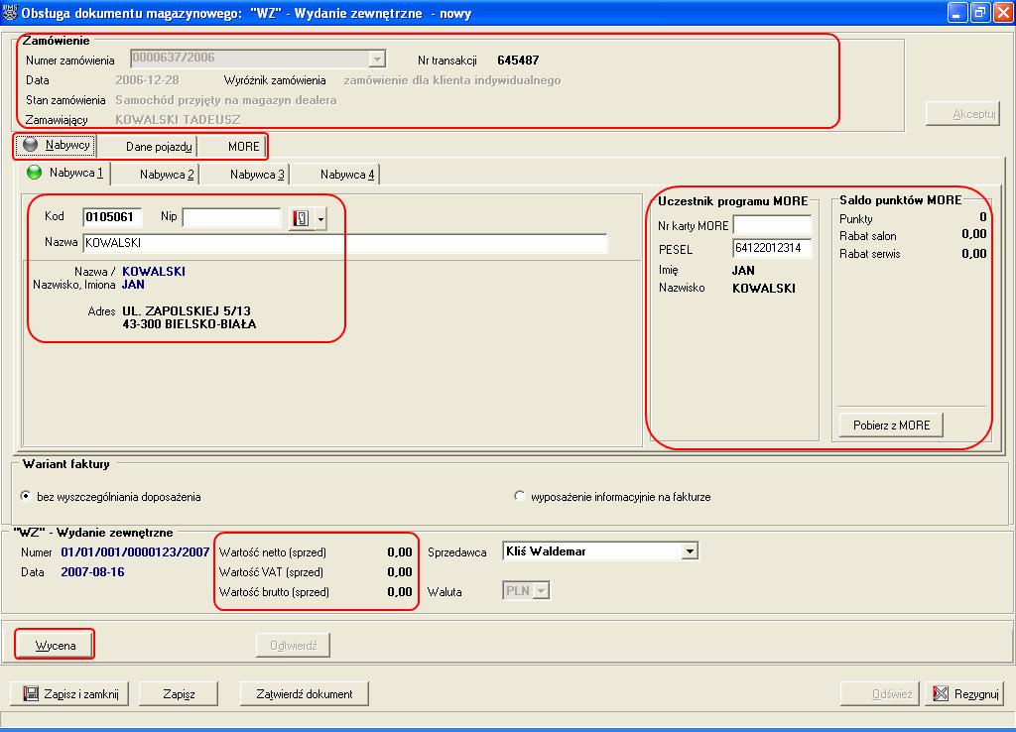1016x732 pixels.
Task: Click transaction number 645487
Action: tap(518, 61)
